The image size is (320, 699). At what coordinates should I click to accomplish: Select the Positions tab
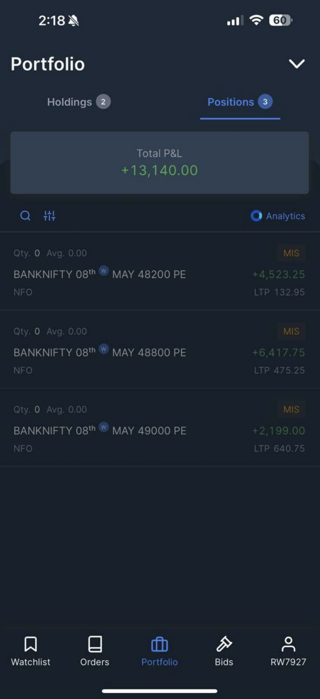(x=240, y=102)
